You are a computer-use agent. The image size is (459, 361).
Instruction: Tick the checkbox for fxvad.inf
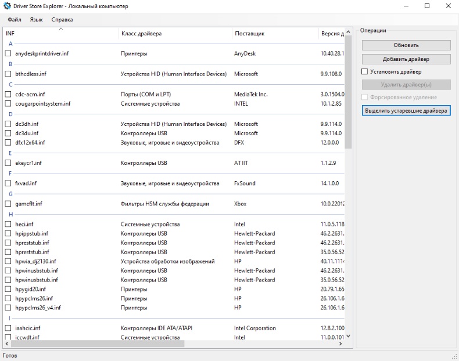(8, 183)
